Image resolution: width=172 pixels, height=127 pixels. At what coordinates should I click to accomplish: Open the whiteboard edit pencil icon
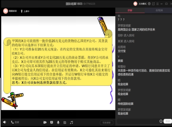pyautogui.click(x=65, y=122)
